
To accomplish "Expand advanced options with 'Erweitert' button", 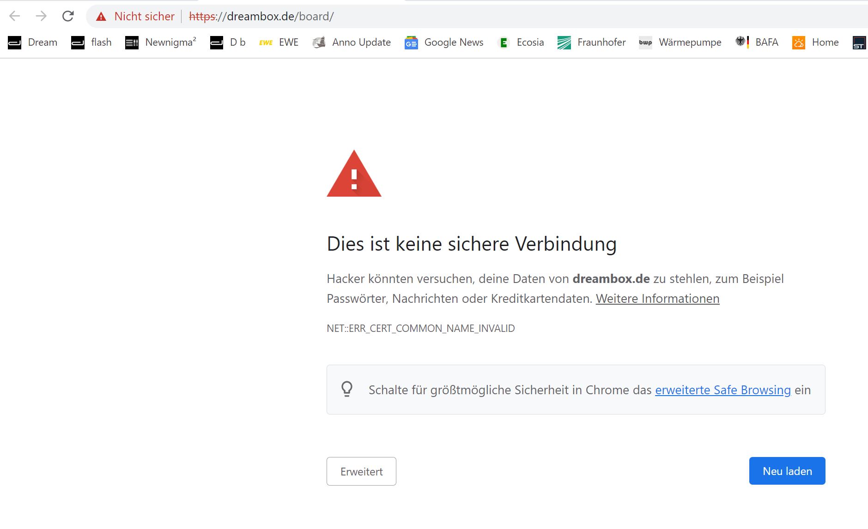I will click(361, 471).
